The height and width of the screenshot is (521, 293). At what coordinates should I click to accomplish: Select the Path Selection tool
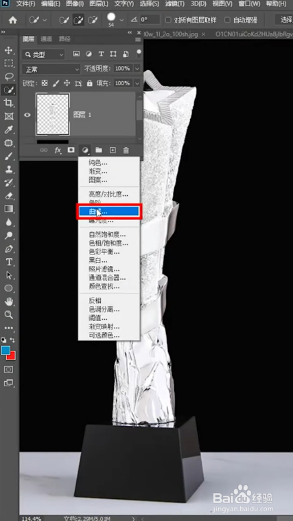tap(9, 275)
